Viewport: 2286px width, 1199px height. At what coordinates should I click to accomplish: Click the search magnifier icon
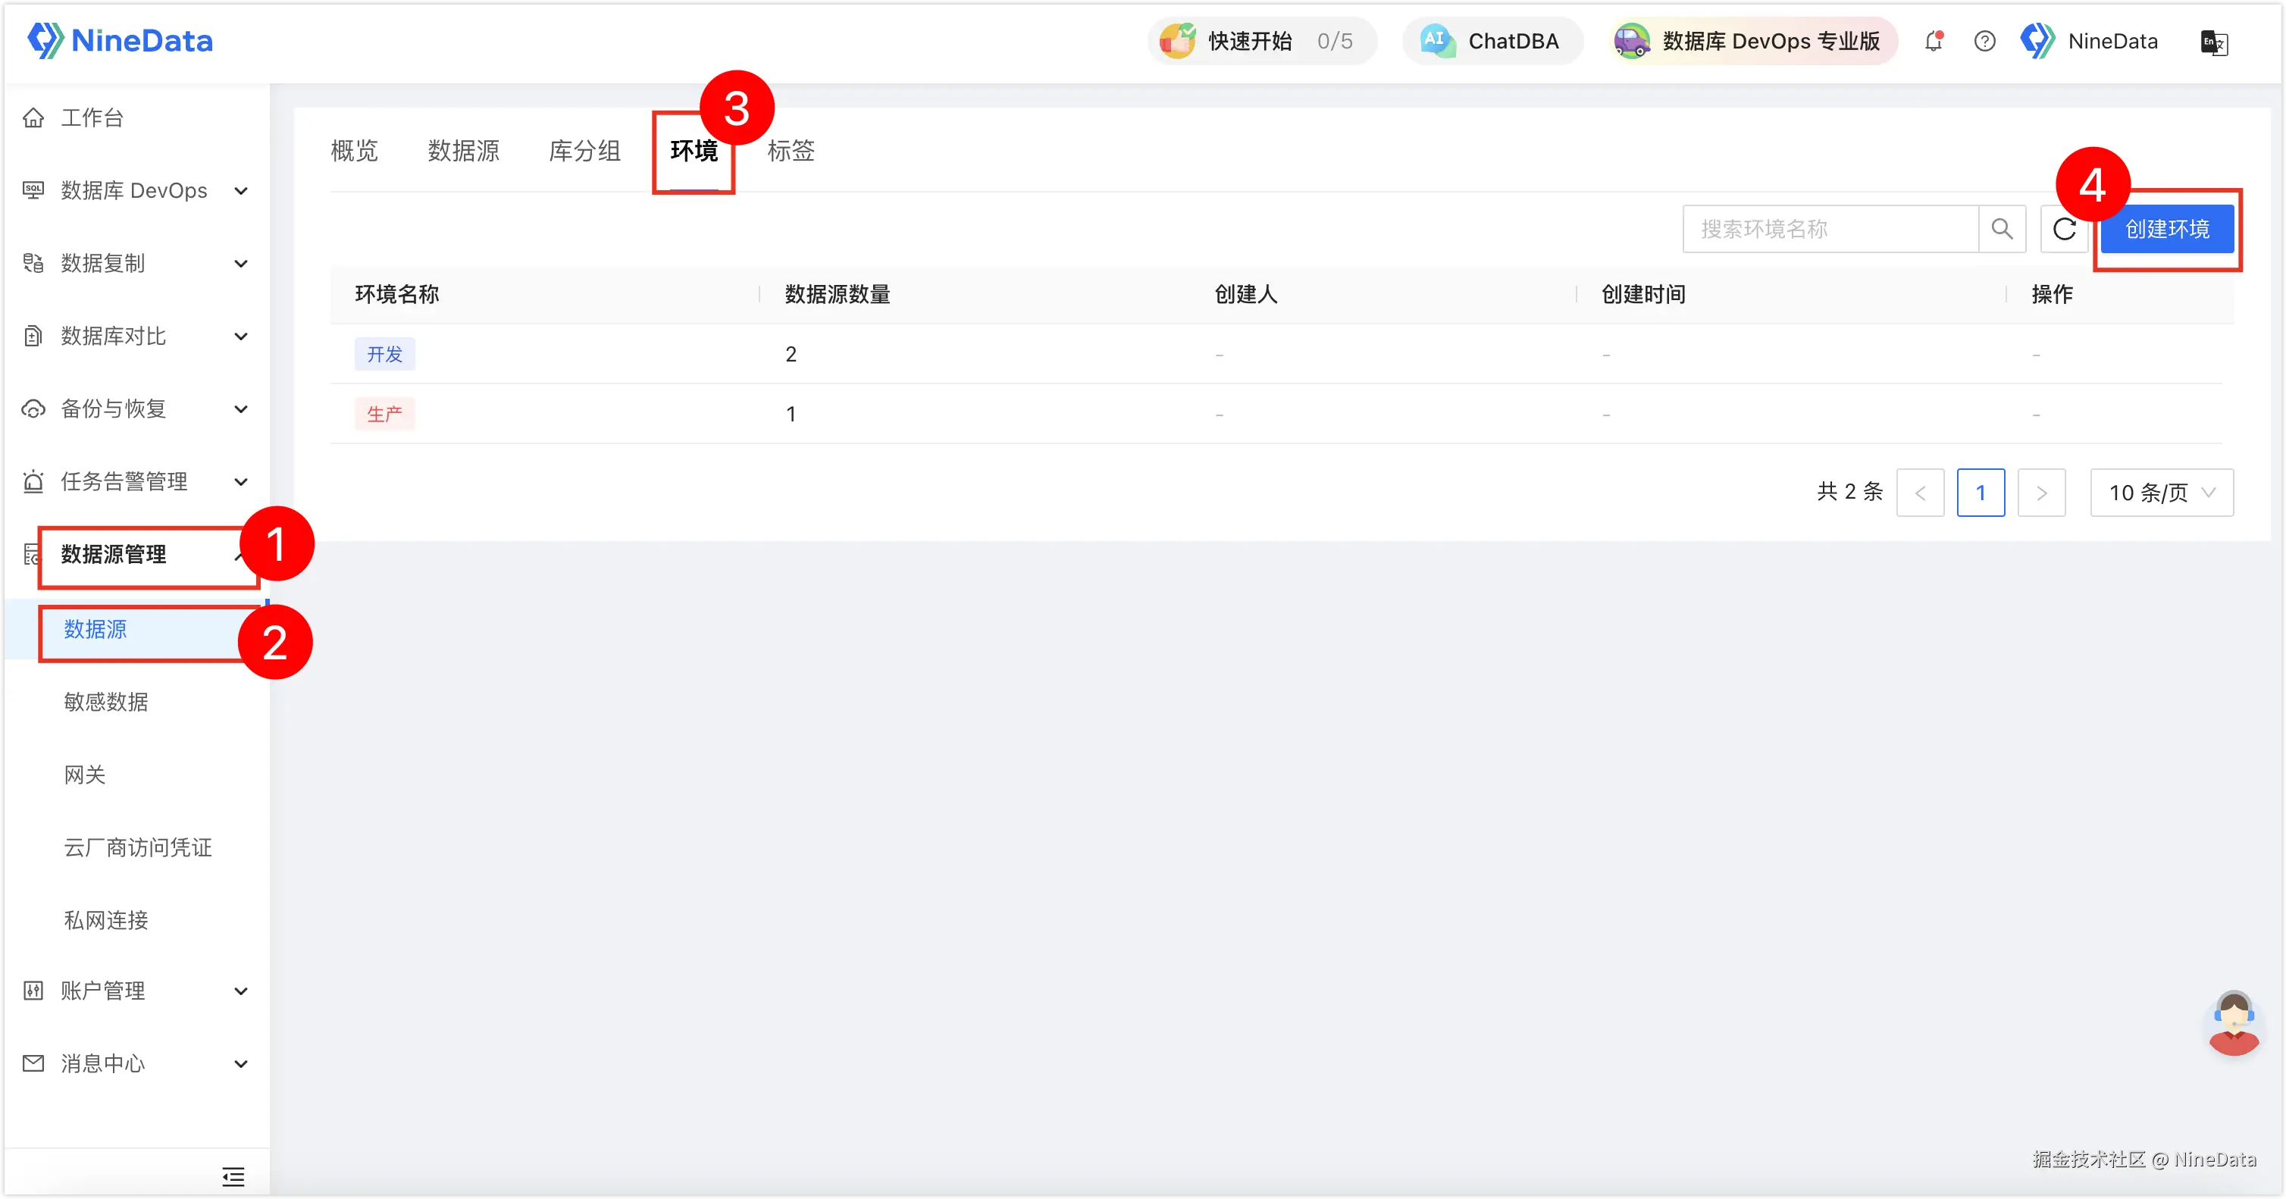[x=2002, y=229]
